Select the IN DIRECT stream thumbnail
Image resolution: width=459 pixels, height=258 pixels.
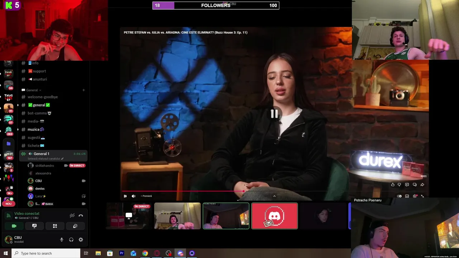click(128, 216)
